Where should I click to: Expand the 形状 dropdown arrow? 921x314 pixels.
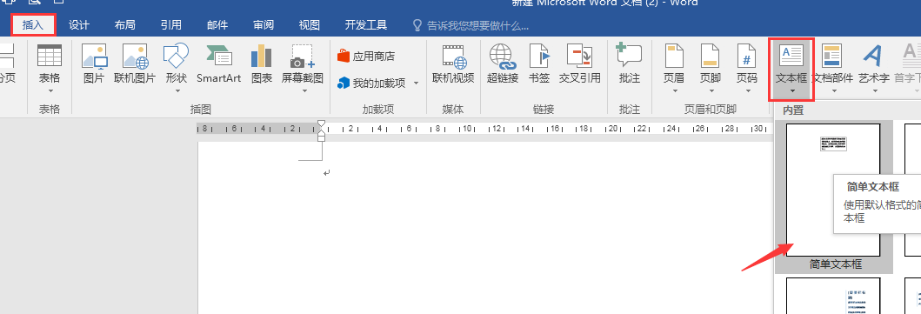[x=177, y=91]
